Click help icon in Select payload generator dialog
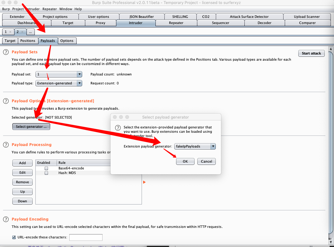Viewport: 334px width, 247px height. tap(118, 128)
